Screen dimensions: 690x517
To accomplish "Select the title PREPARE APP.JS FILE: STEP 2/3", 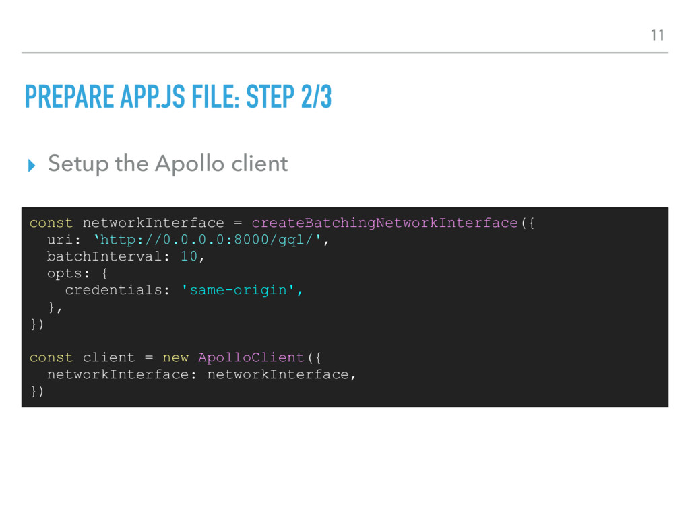I will click(x=177, y=97).
